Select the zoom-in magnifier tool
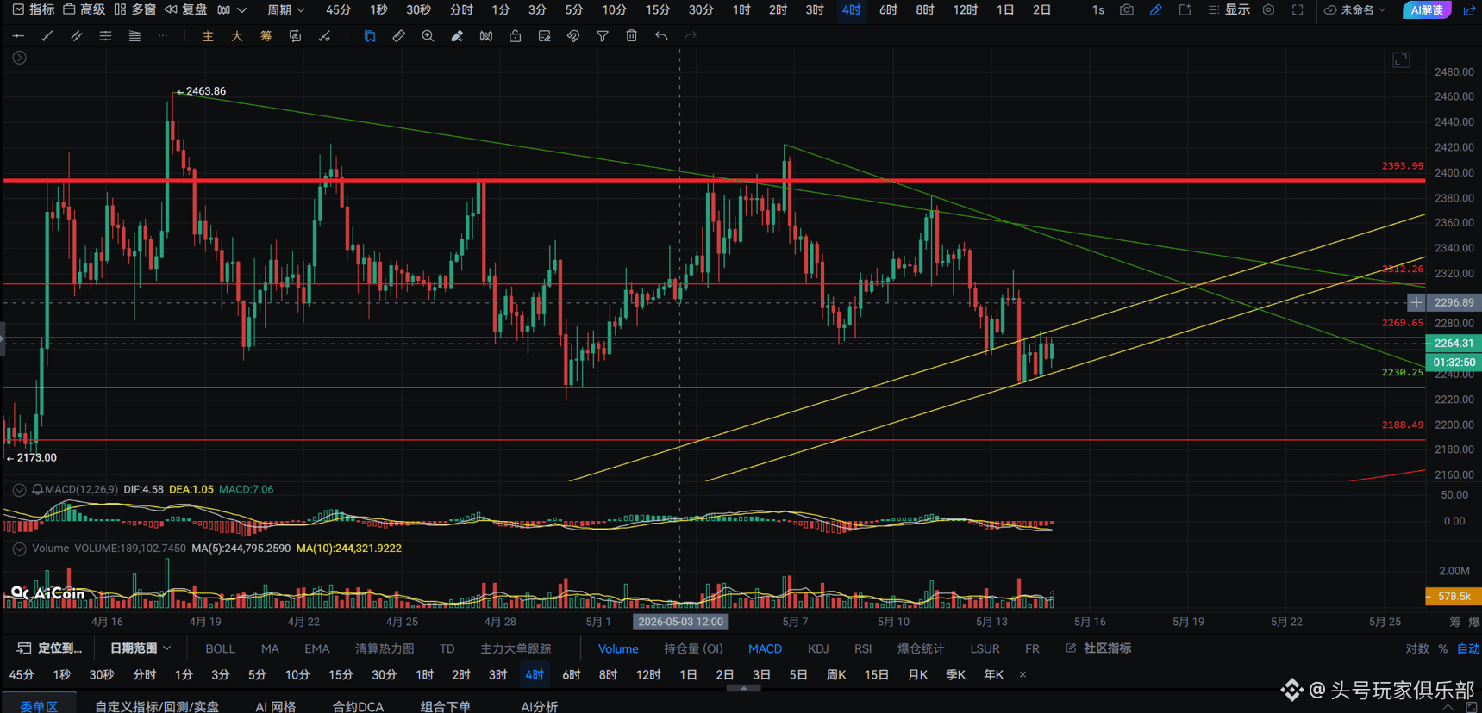This screenshot has height=713, width=1482. pyautogui.click(x=428, y=36)
